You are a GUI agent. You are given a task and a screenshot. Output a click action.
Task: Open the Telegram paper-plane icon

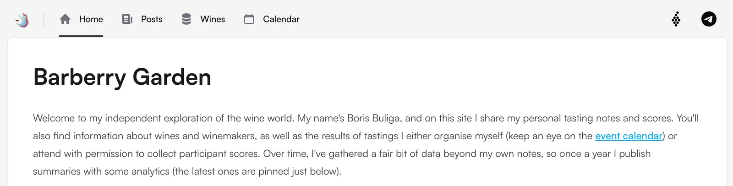click(709, 19)
